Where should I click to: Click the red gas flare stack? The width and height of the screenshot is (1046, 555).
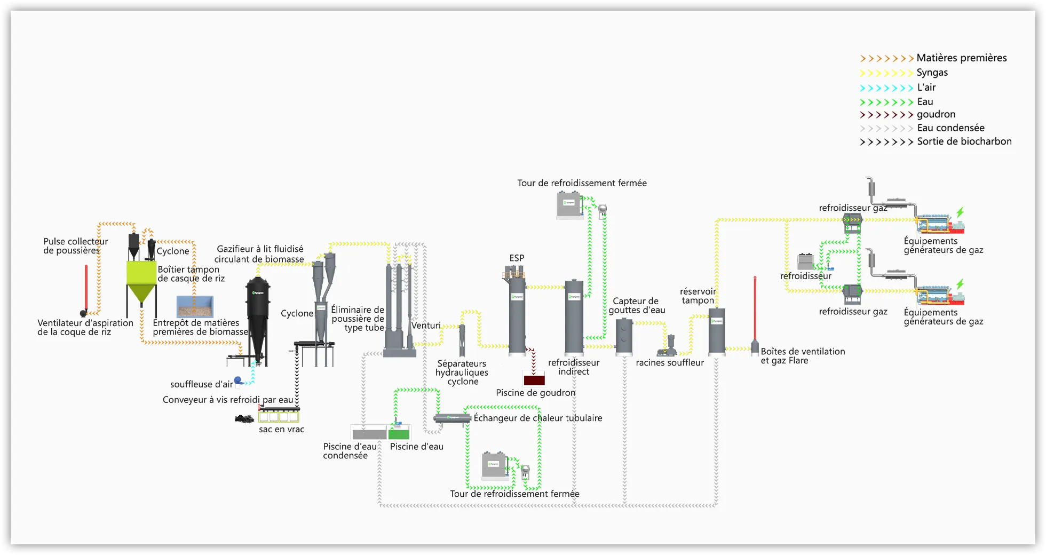(755, 315)
